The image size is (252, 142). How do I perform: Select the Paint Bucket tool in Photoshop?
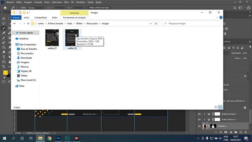(4, 47)
